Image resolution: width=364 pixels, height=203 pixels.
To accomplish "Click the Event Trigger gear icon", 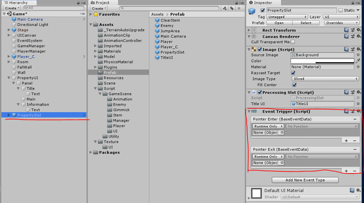I will coord(359,111).
